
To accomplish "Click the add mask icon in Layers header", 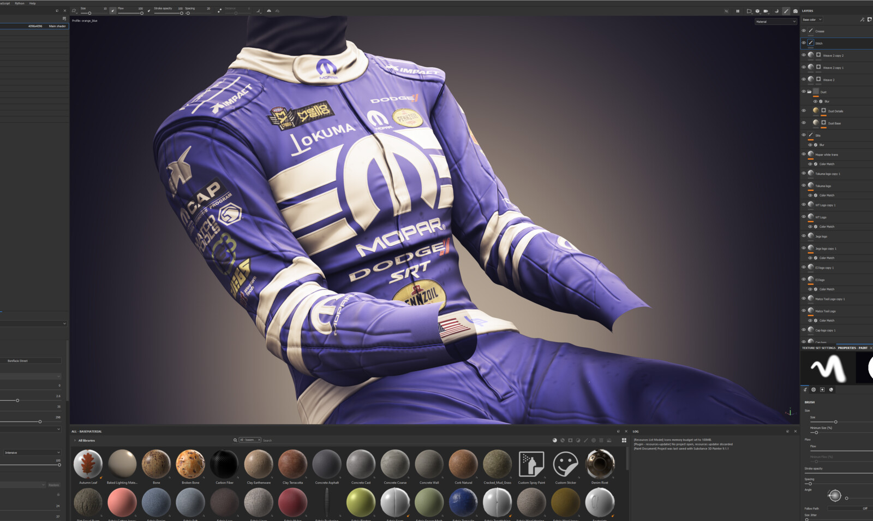I will [x=869, y=20].
